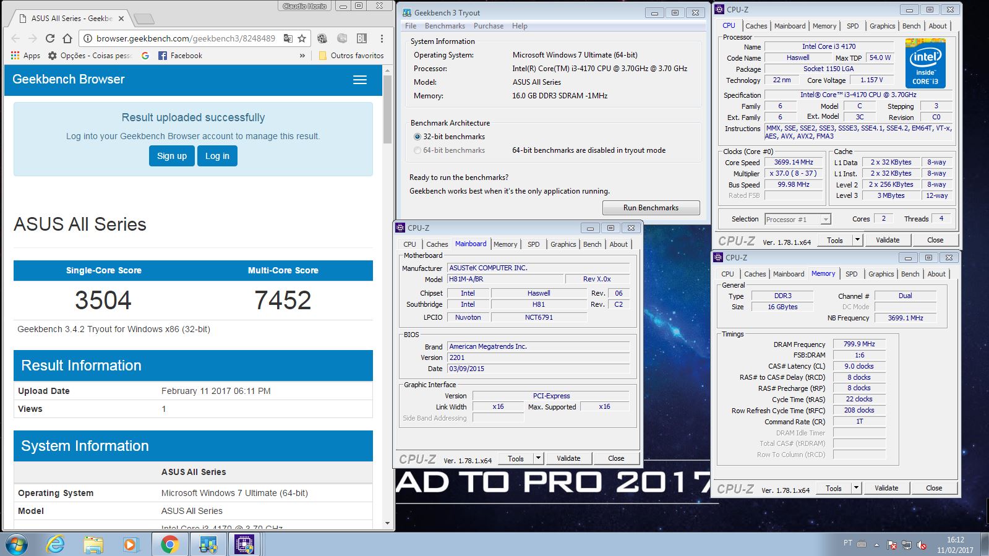Click scrollbar down arrow in Chrome page
Image resolution: width=989 pixels, height=556 pixels.
tap(388, 523)
